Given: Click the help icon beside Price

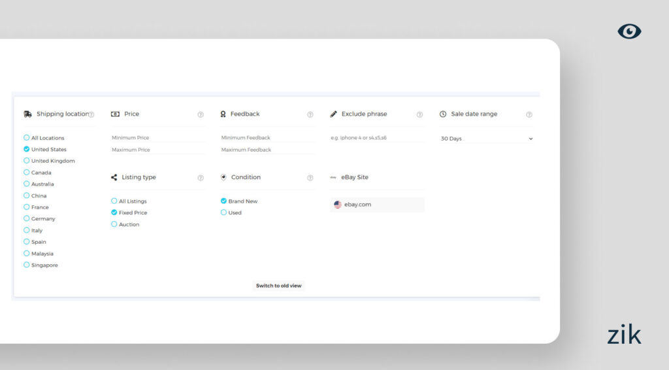Looking at the screenshot, I should click(201, 114).
